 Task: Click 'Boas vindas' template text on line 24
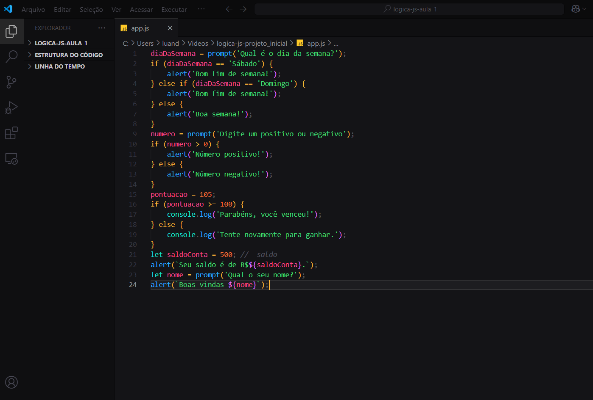[x=201, y=284]
